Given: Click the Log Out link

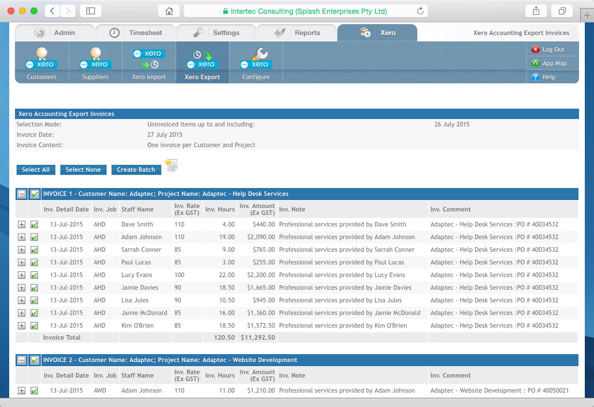Looking at the screenshot, I should click(x=554, y=49).
